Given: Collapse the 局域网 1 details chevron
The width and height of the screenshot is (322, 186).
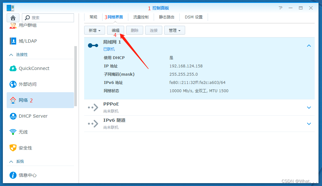Looking at the screenshot, I should (x=309, y=46).
